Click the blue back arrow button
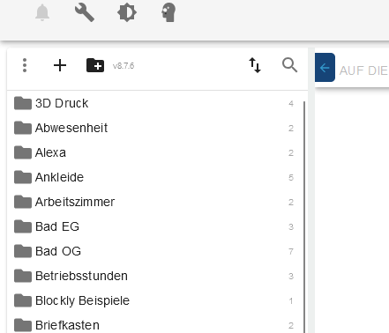Image resolution: width=389 pixels, height=333 pixels. pyautogui.click(x=325, y=68)
